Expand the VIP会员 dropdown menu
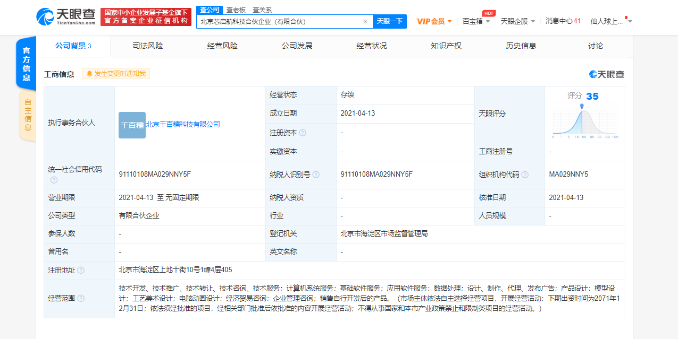Screen dimensions: 678x339 (434, 21)
